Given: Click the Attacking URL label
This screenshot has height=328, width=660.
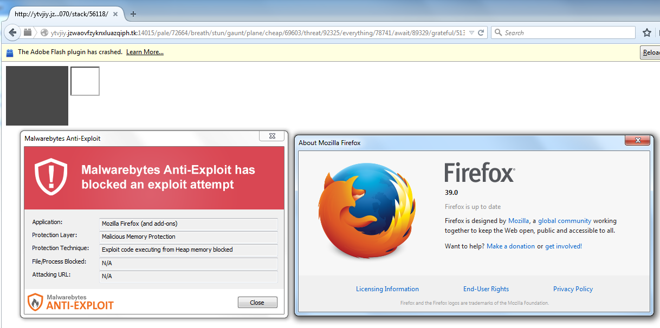Looking at the screenshot, I should tap(51, 274).
